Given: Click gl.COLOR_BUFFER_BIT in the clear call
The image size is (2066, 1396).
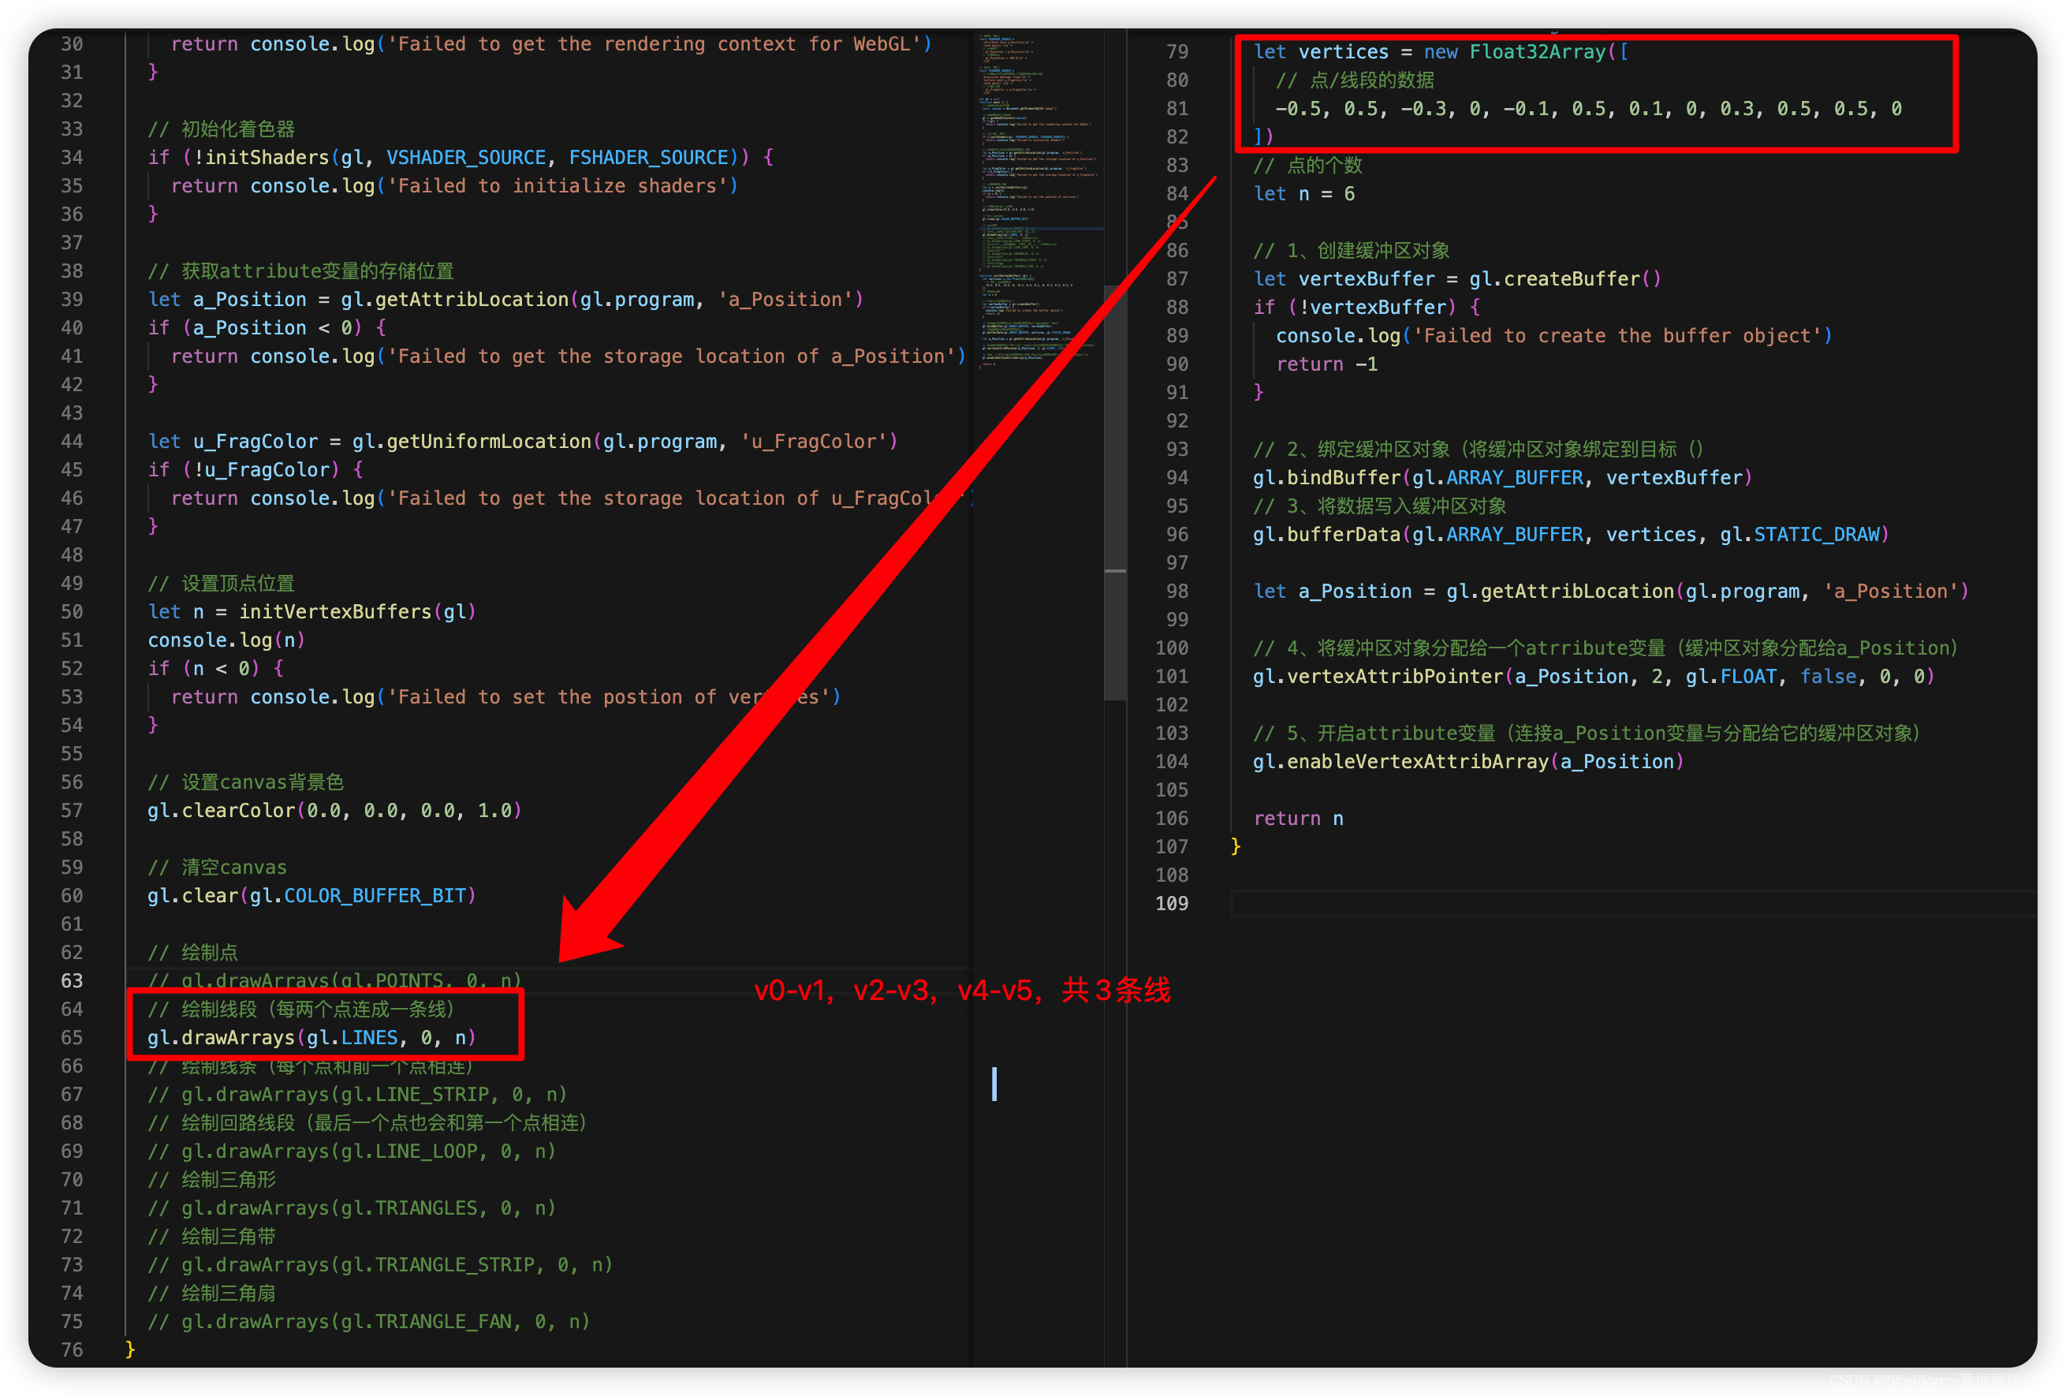Looking at the screenshot, I should coord(375,896).
